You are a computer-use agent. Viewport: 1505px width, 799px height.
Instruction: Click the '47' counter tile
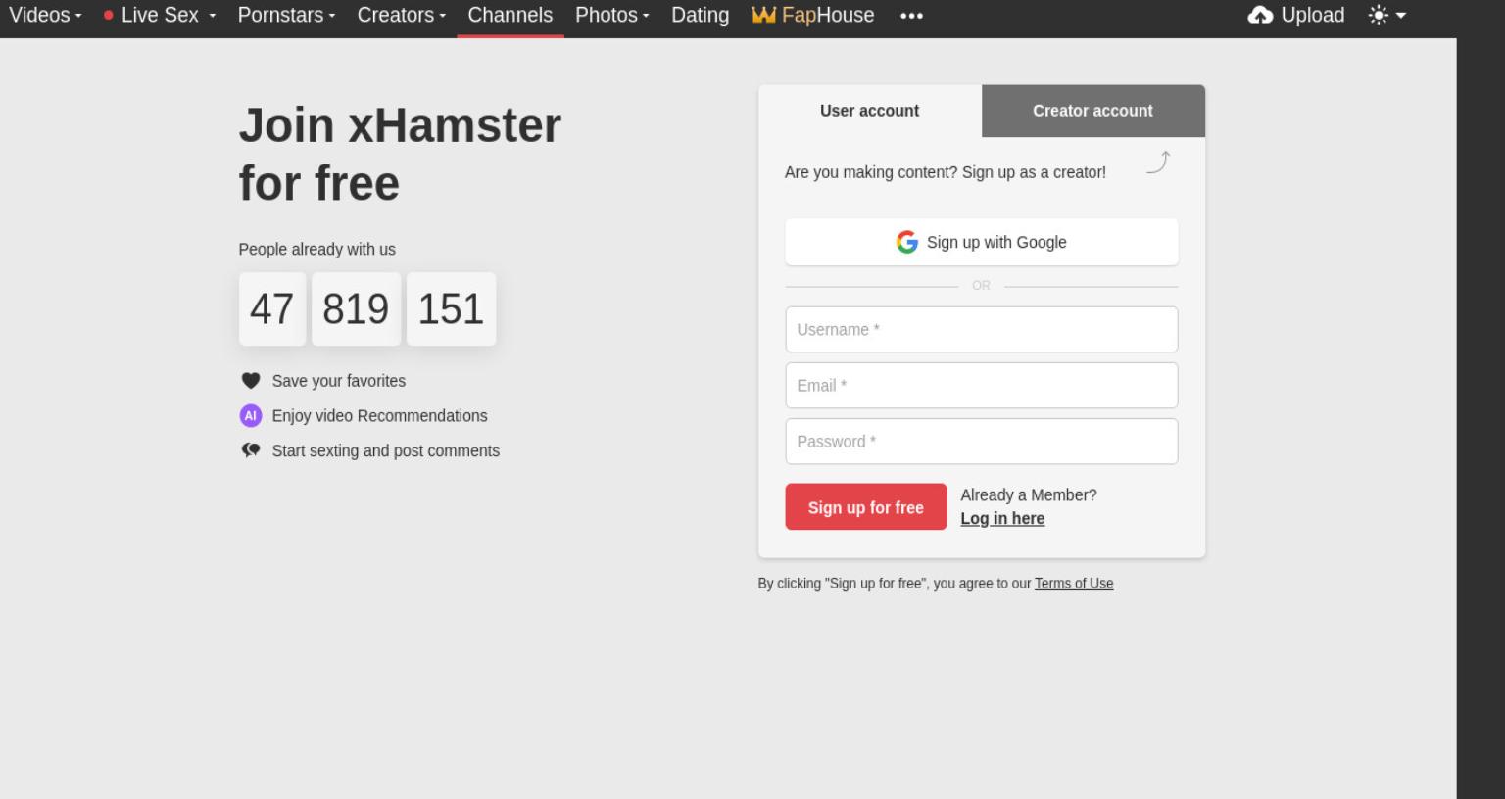coord(271,309)
